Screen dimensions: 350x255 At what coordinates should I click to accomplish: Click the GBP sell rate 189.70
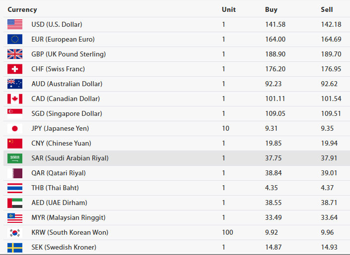pyautogui.click(x=331, y=54)
